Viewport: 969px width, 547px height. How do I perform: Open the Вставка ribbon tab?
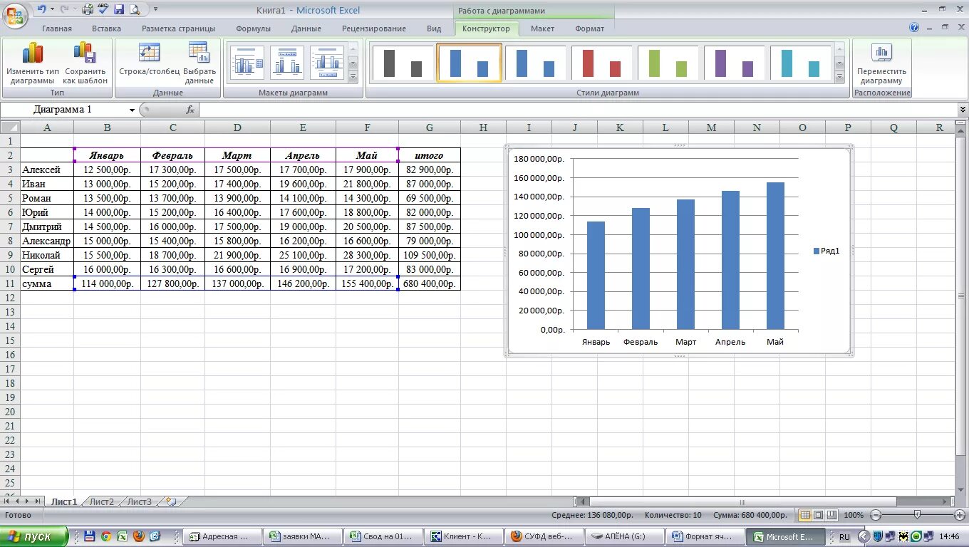(106, 28)
